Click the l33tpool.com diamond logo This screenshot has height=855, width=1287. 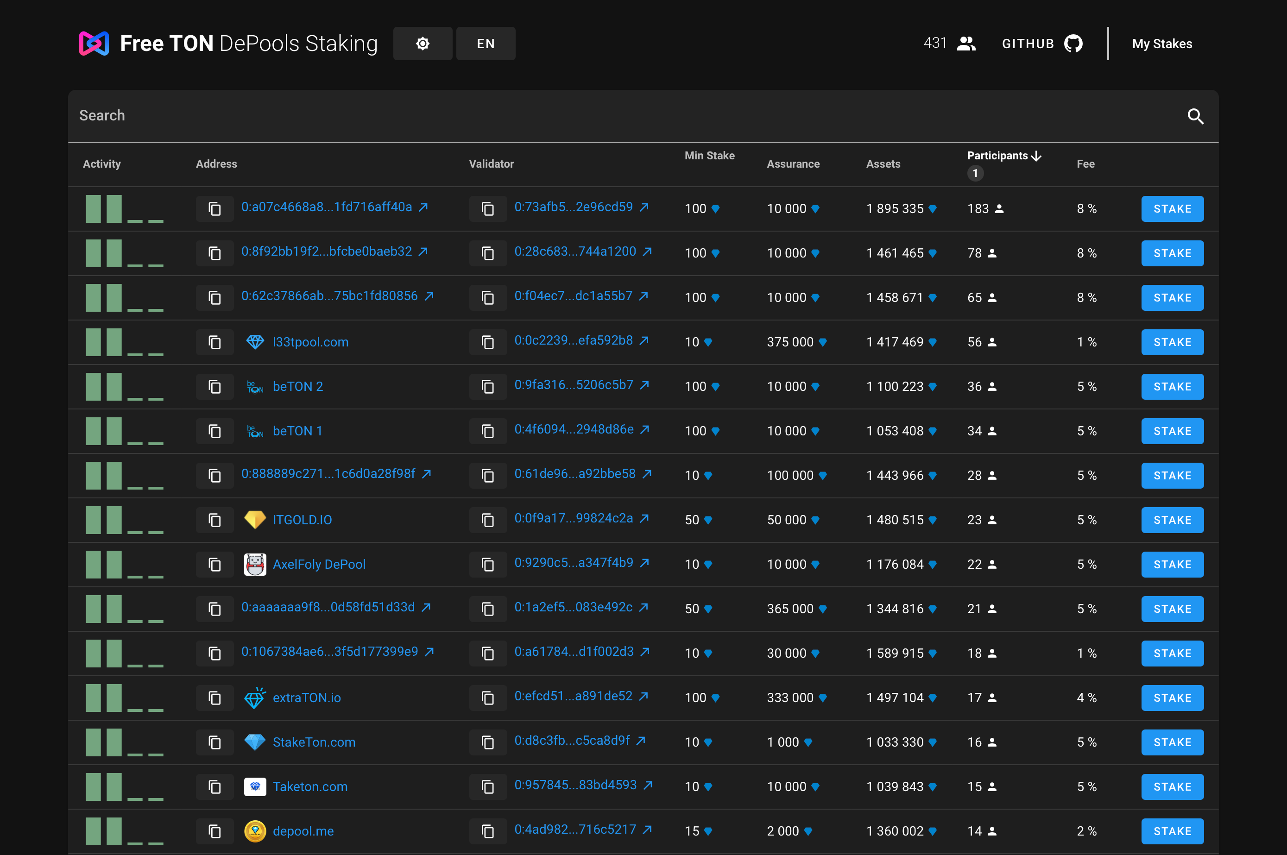pos(255,342)
